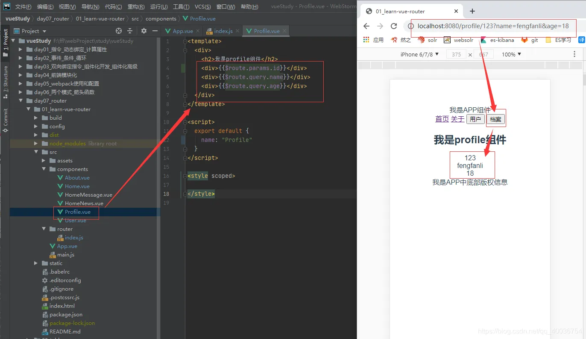This screenshot has width=586, height=339.
Task: Click the translate extension icon
Action: tap(581, 40)
